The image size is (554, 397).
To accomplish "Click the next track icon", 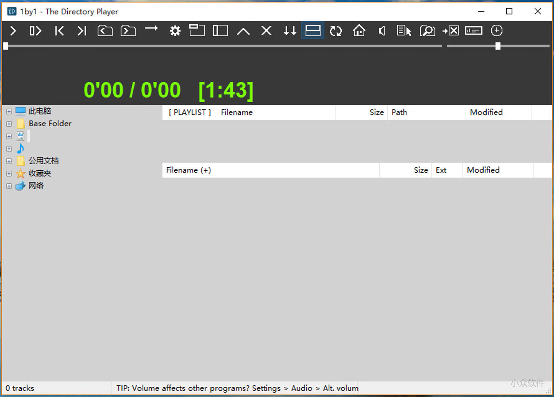I will coord(82,31).
